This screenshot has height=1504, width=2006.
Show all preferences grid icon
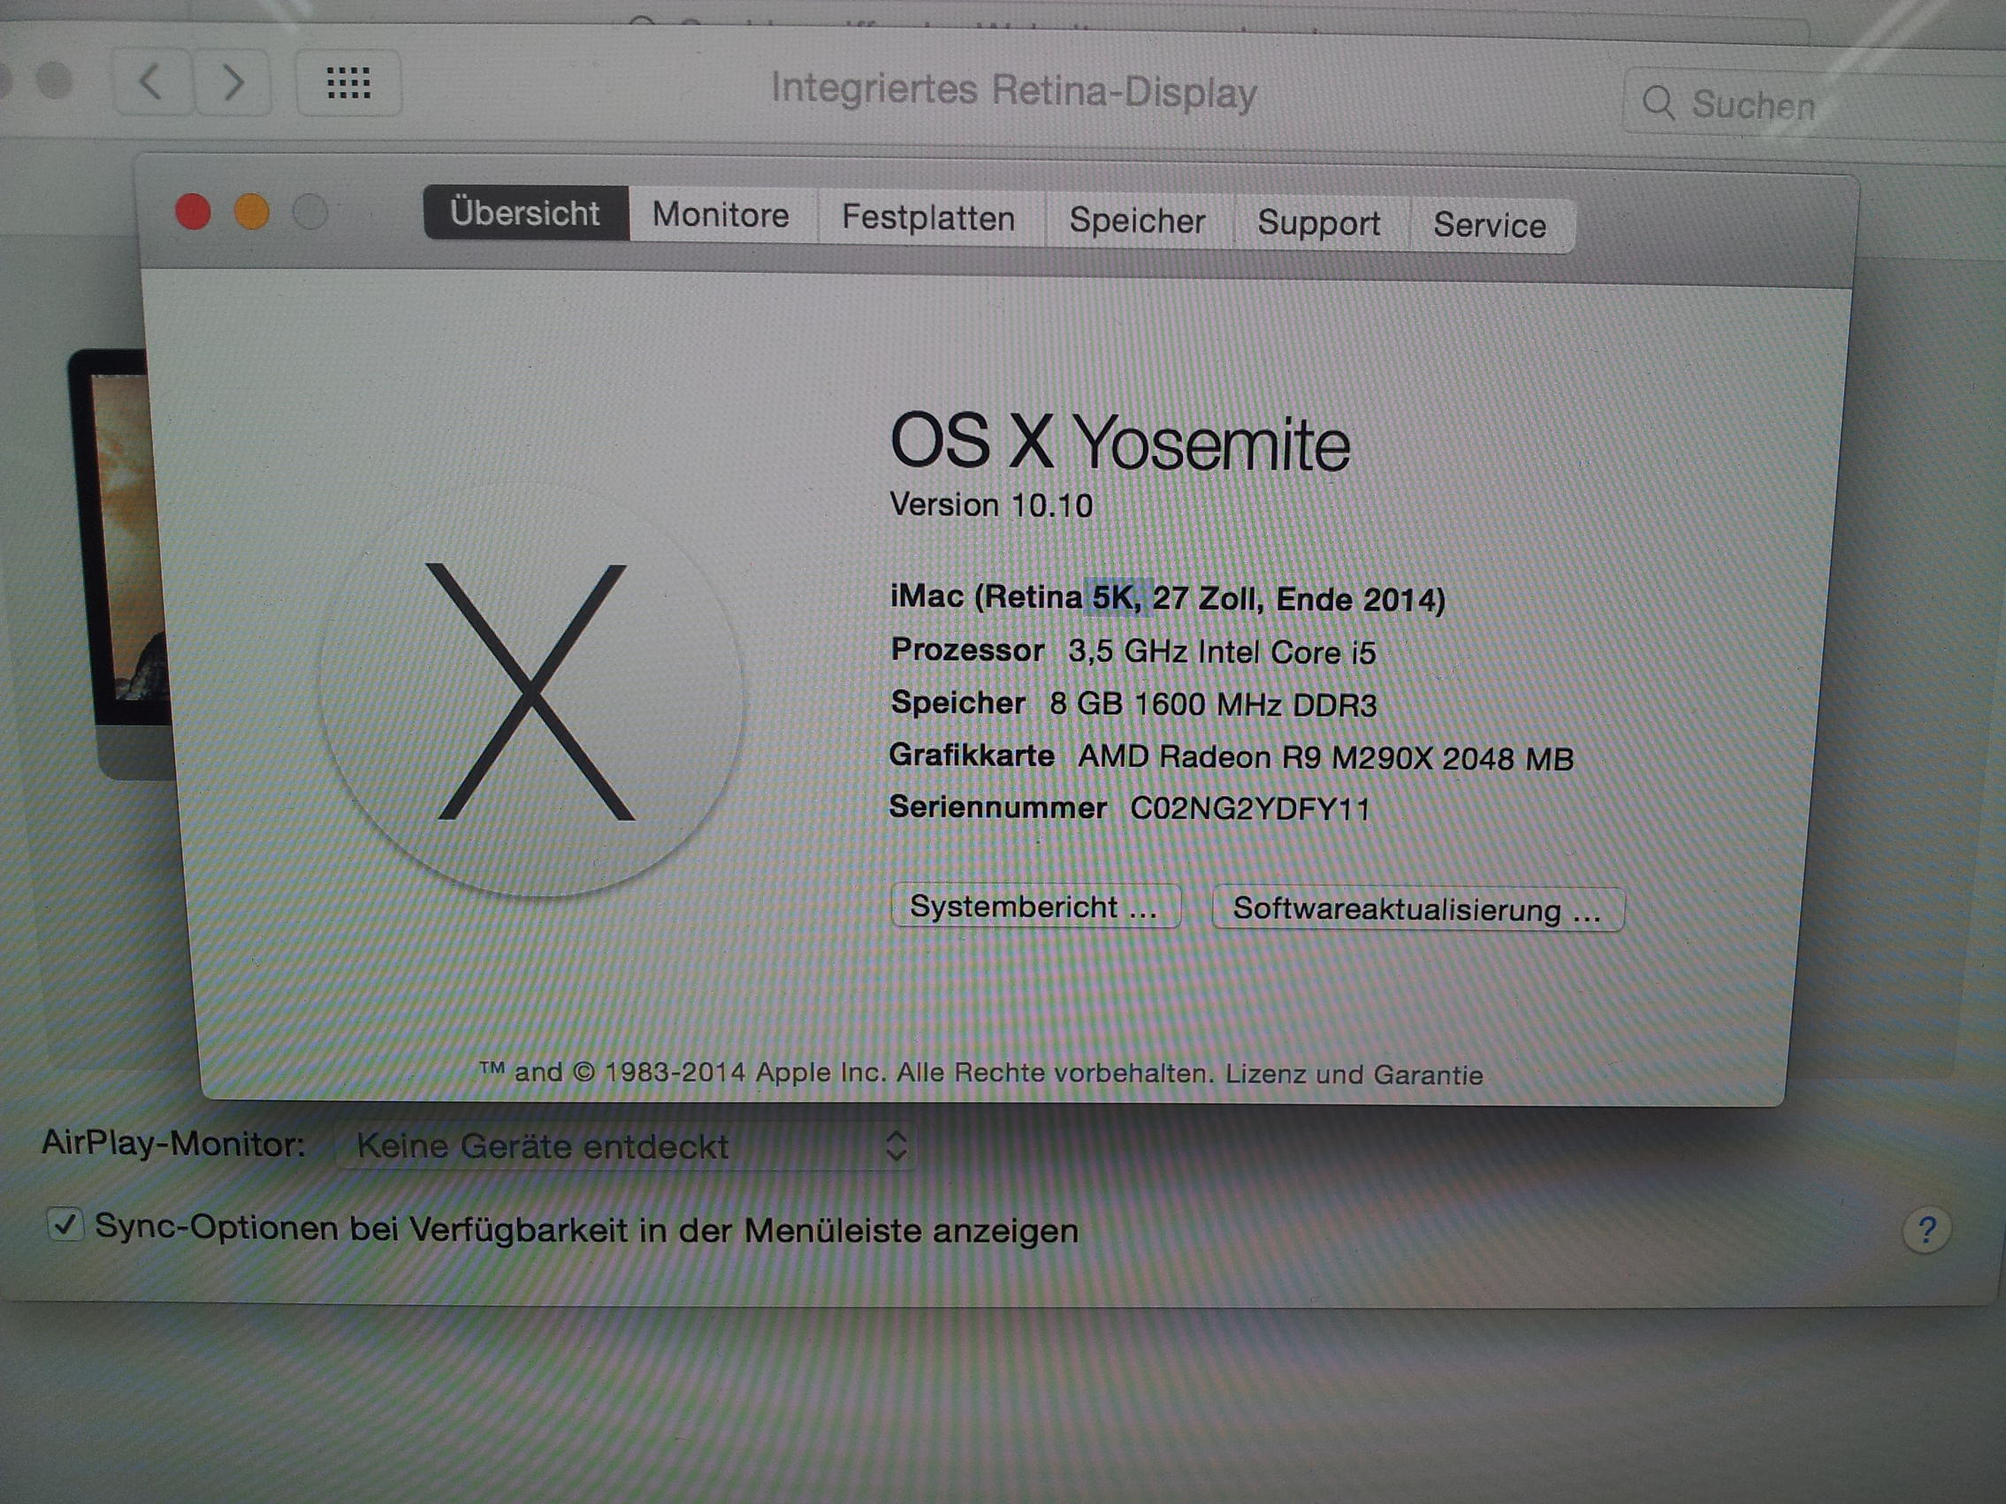[348, 83]
